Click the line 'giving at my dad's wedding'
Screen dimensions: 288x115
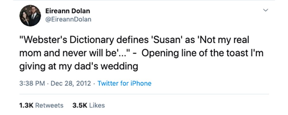[x=79, y=67]
